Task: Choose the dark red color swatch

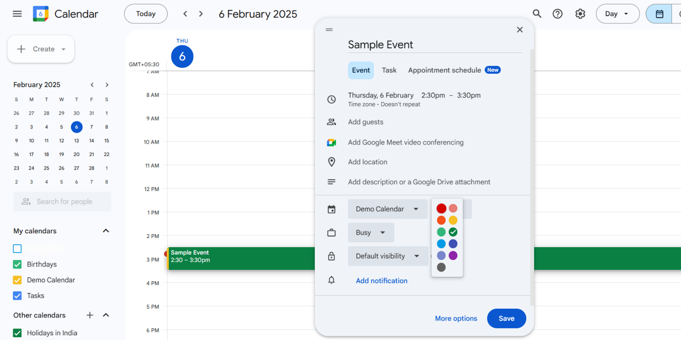Action: coord(441,208)
